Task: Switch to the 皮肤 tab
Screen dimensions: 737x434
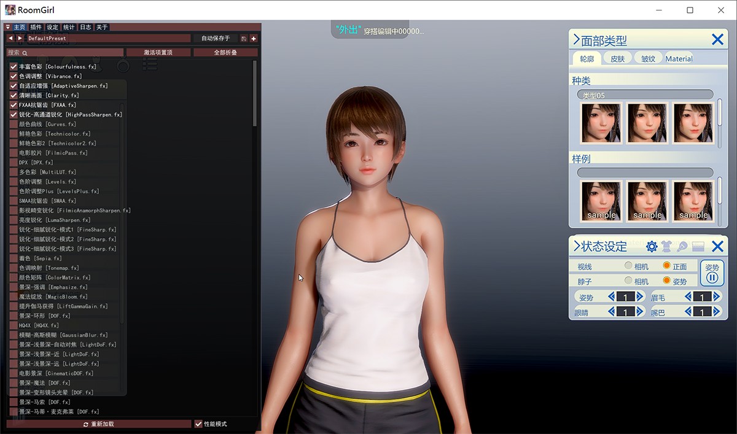Action: tap(617, 59)
